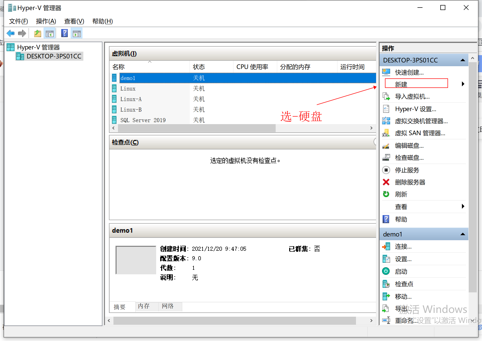Select DESKTOP-3PS01CC in the tree
The height and width of the screenshot is (341, 482).
tap(54, 56)
